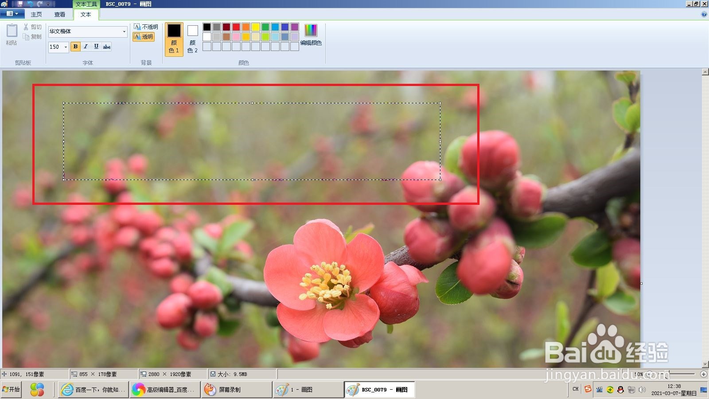The image size is (709, 399).
Task: Toggle underline text formatting
Action: pyautogui.click(x=96, y=47)
